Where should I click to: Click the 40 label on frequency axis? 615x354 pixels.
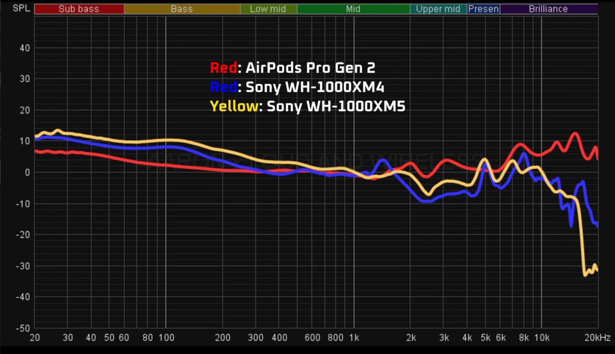(91, 338)
